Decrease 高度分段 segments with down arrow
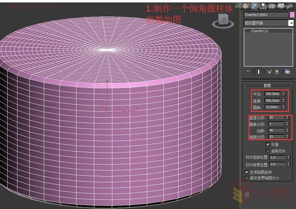The height and width of the screenshot is (209, 296). point(287,119)
